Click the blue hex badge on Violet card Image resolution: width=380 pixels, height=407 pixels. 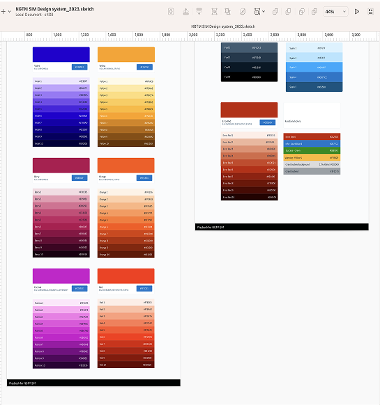[x=79, y=67]
